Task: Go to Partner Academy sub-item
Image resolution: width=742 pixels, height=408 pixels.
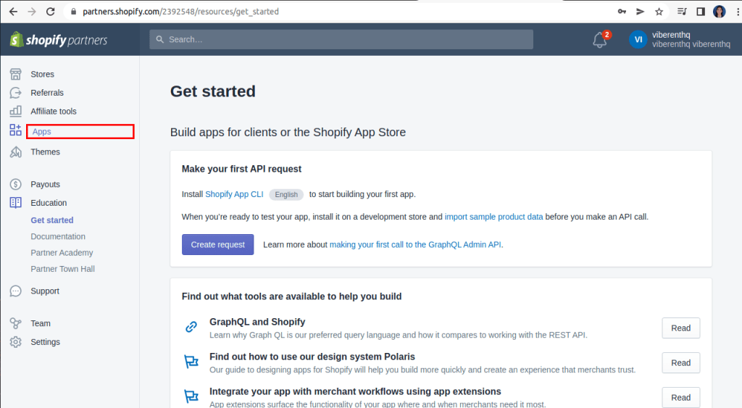Action: 62,253
